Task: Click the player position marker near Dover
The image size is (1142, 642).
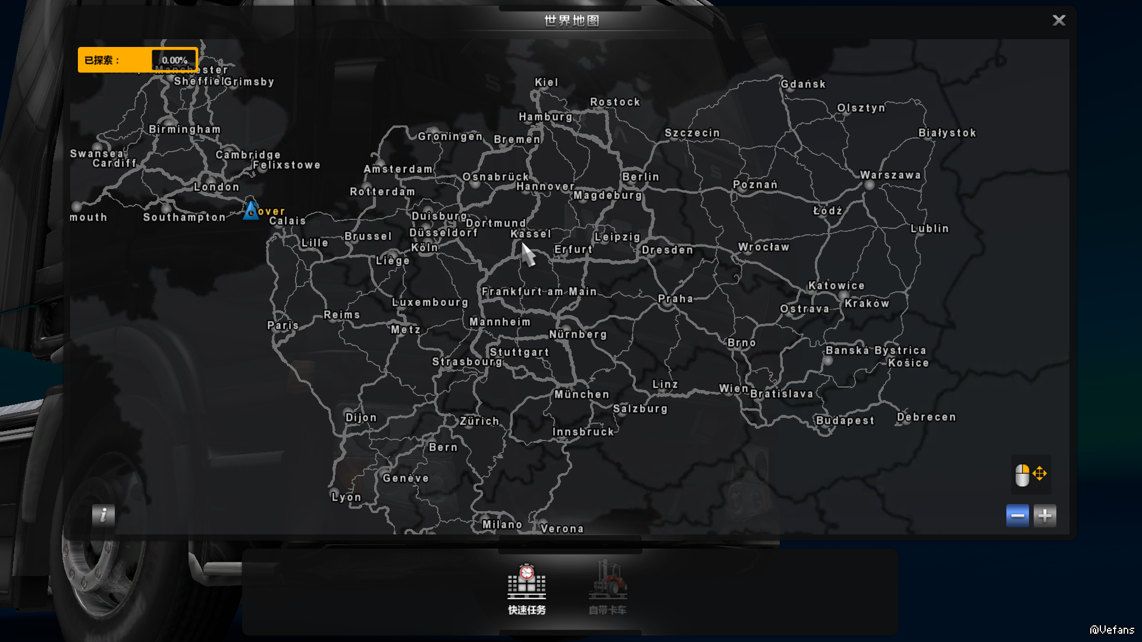Action: click(x=250, y=210)
